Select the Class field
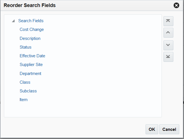Screen dimensions: 184x139 pyautogui.click(x=25, y=82)
